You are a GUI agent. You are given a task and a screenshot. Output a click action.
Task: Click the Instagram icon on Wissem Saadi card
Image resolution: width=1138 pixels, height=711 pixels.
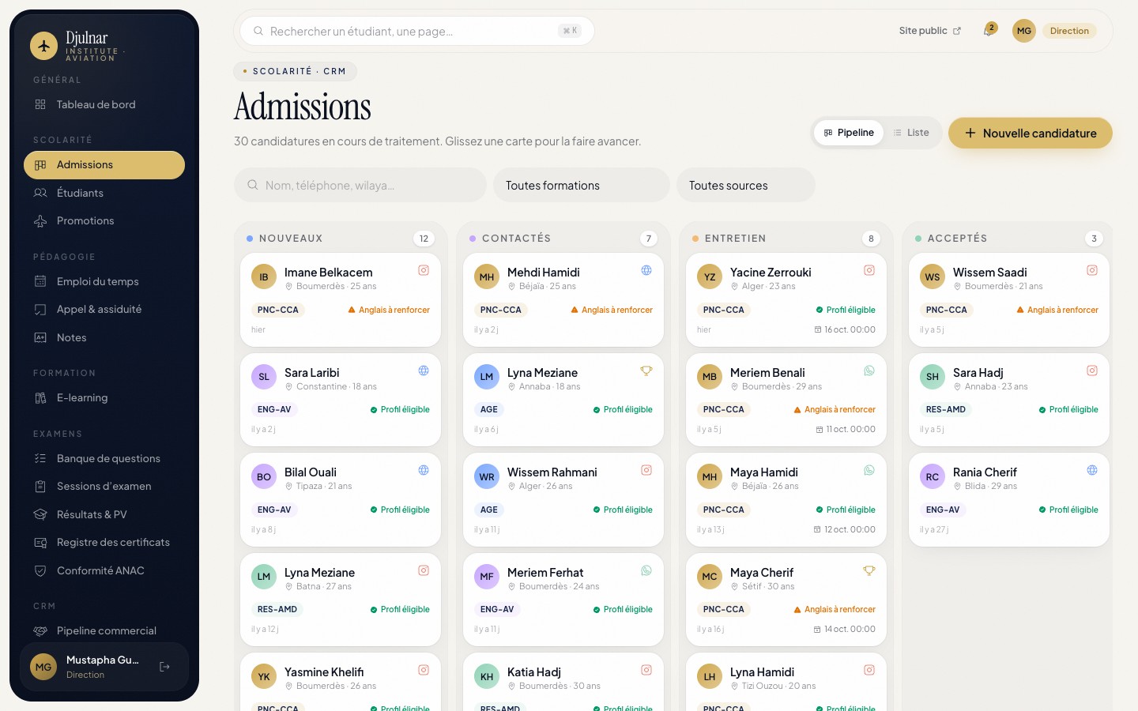point(1092,270)
